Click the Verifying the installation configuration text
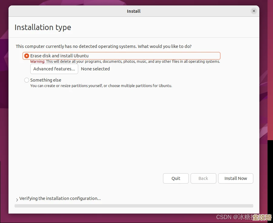The image size is (273, 223). coord(60,198)
